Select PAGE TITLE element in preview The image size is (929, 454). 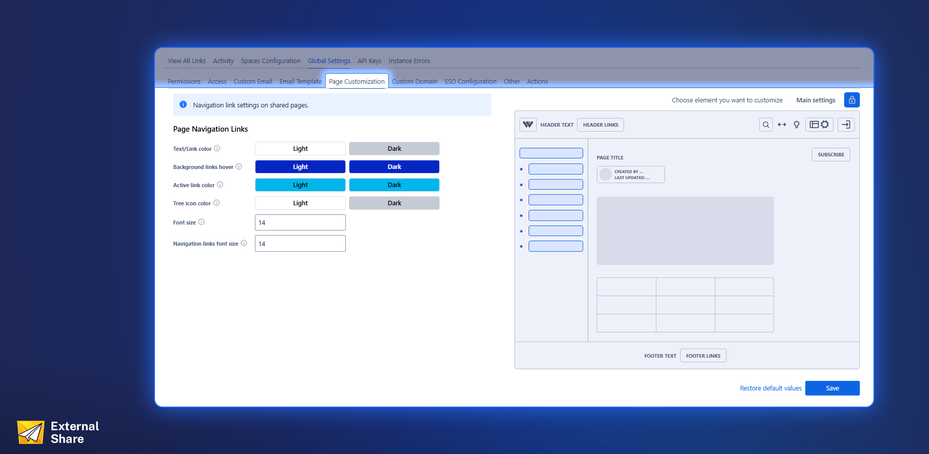(610, 157)
